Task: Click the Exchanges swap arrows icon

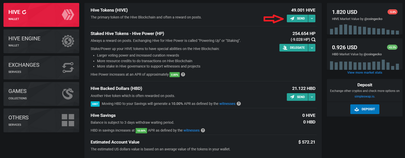Action: tap(68, 67)
